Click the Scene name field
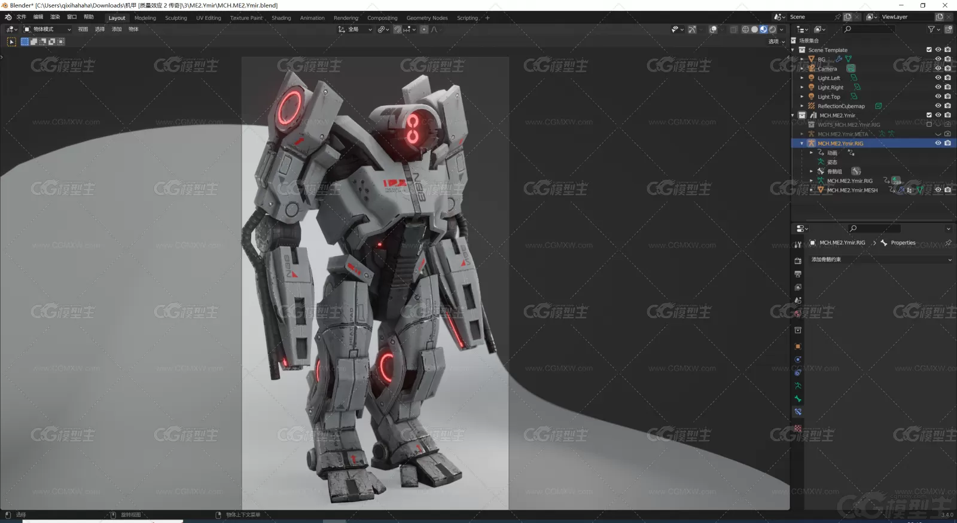The image size is (957, 523). (811, 17)
